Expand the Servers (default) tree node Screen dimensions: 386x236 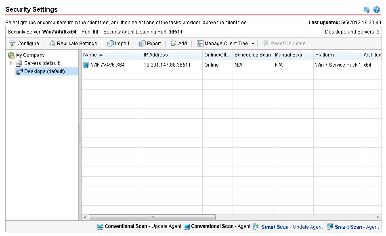(x=12, y=63)
